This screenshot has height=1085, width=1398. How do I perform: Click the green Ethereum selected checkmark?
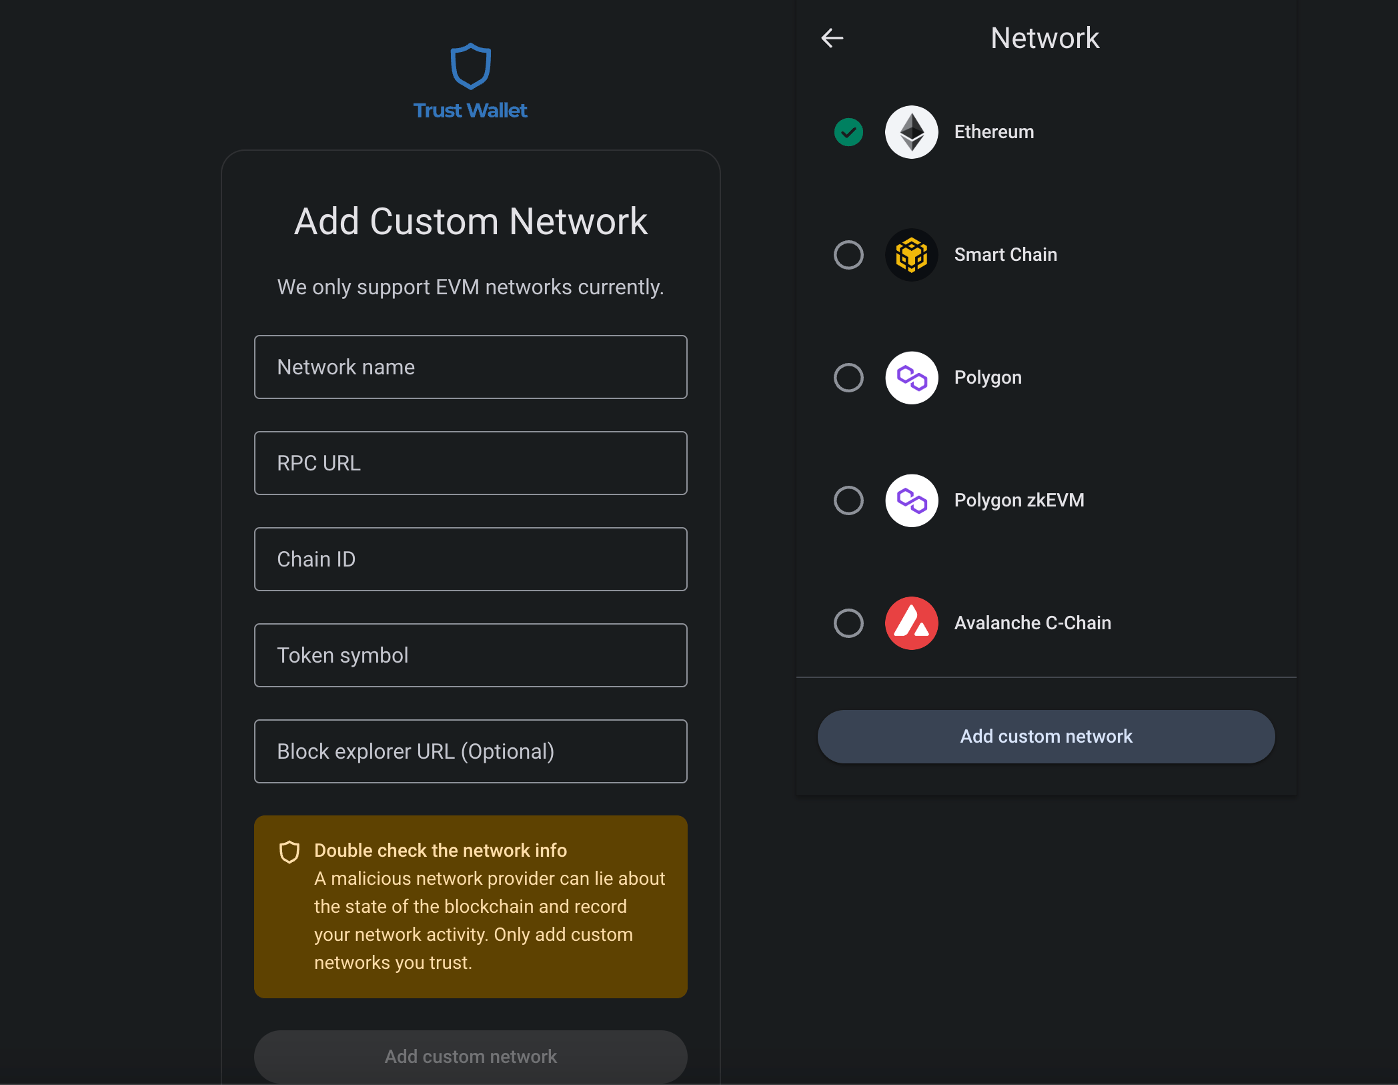pos(848,132)
